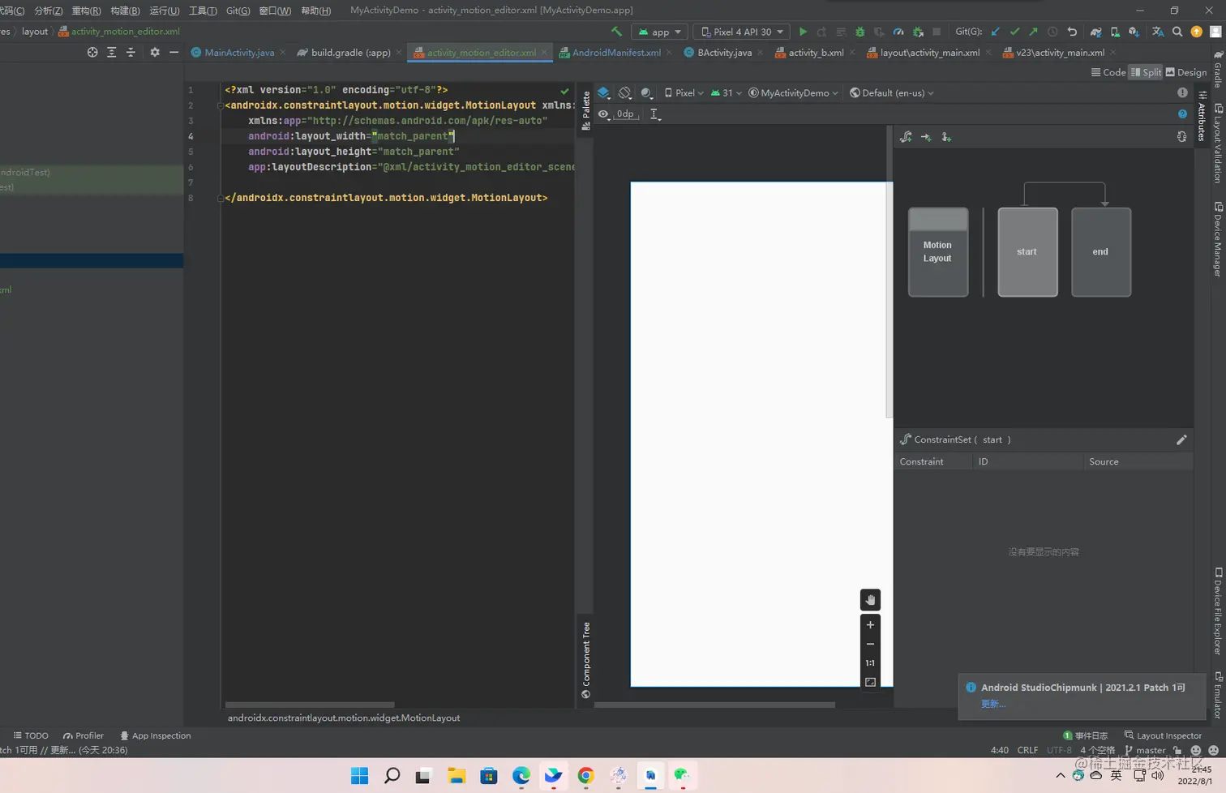The width and height of the screenshot is (1226, 793).
Task: Collapse all with the project panel toolbar icon
Action: click(131, 52)
